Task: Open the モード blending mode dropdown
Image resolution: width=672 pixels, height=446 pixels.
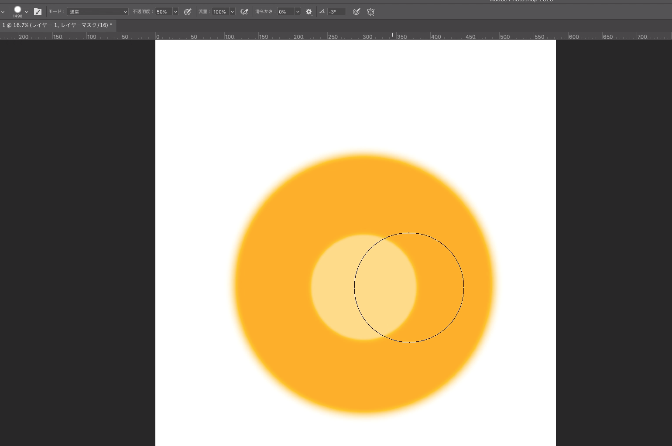Action: (x=98, y=12)
